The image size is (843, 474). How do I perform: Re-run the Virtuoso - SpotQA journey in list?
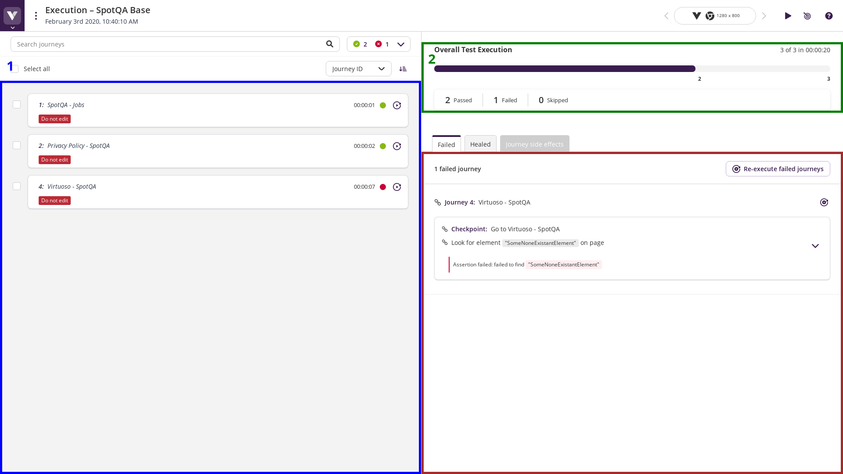[x=397, y=187]
